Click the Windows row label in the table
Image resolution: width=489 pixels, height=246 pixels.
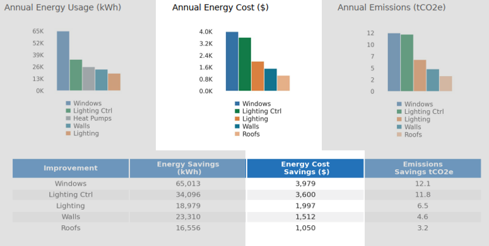click(x=71, y=184)
